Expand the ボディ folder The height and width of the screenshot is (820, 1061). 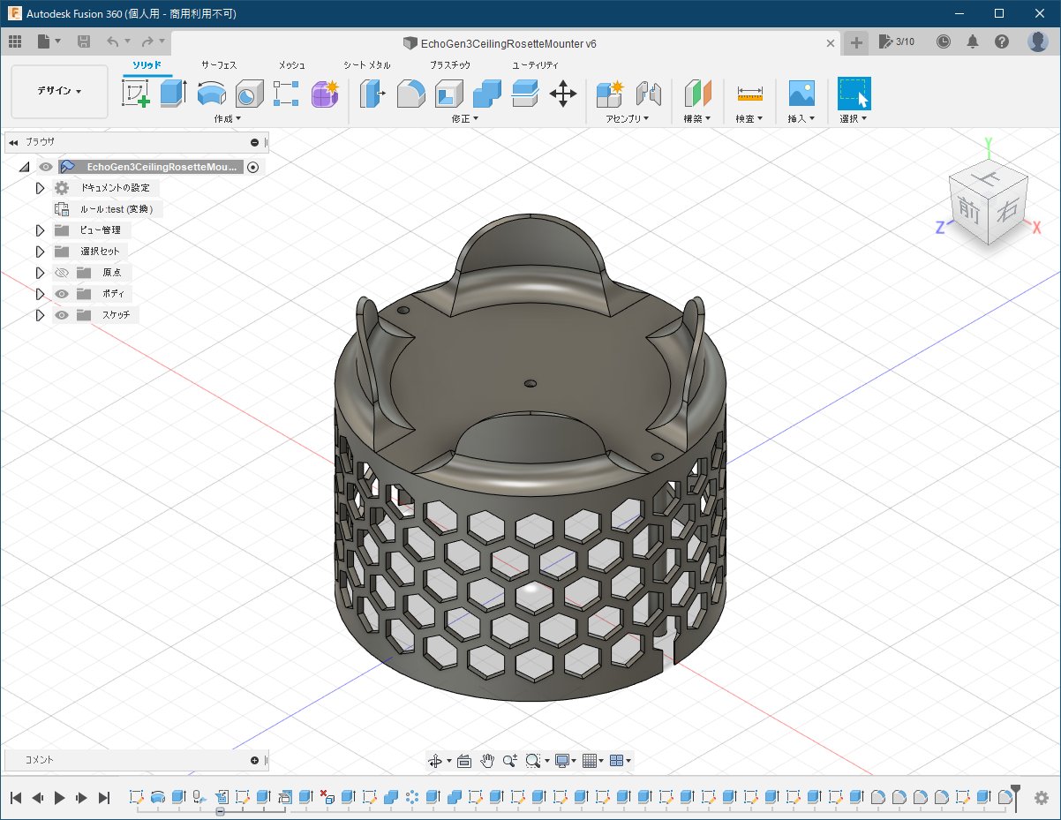[40, 294]
